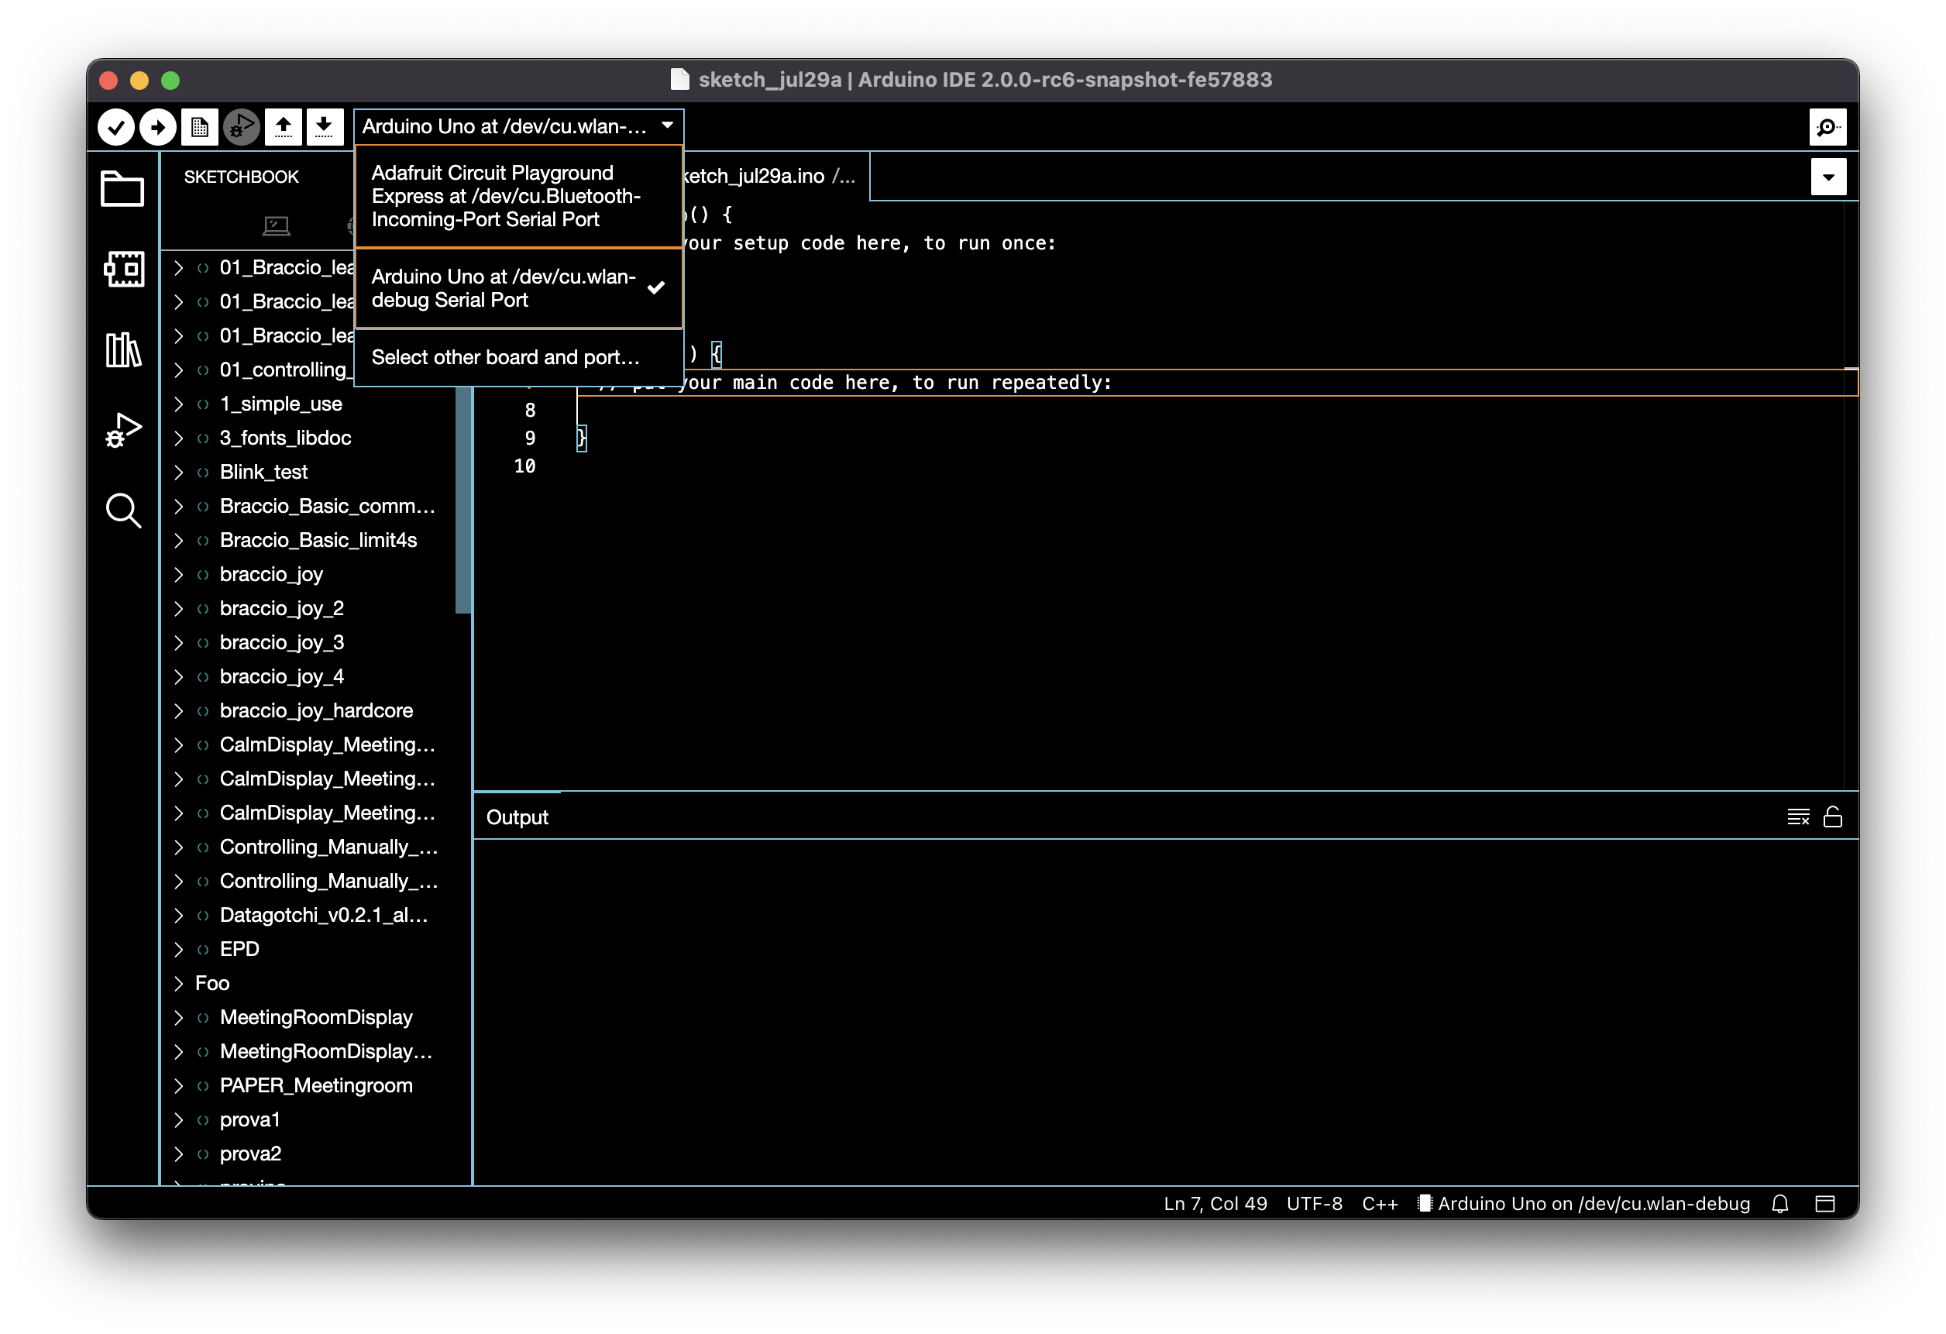
Task: Click the C++ language status entry
Action: (1380, 1204)
